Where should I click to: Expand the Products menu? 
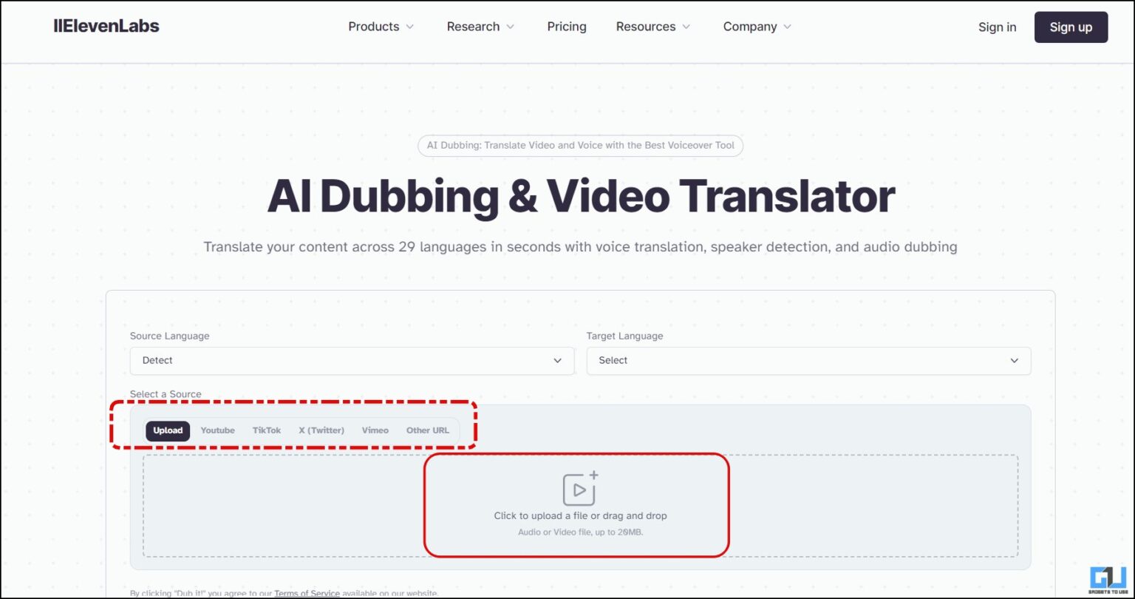click(374, 27)
